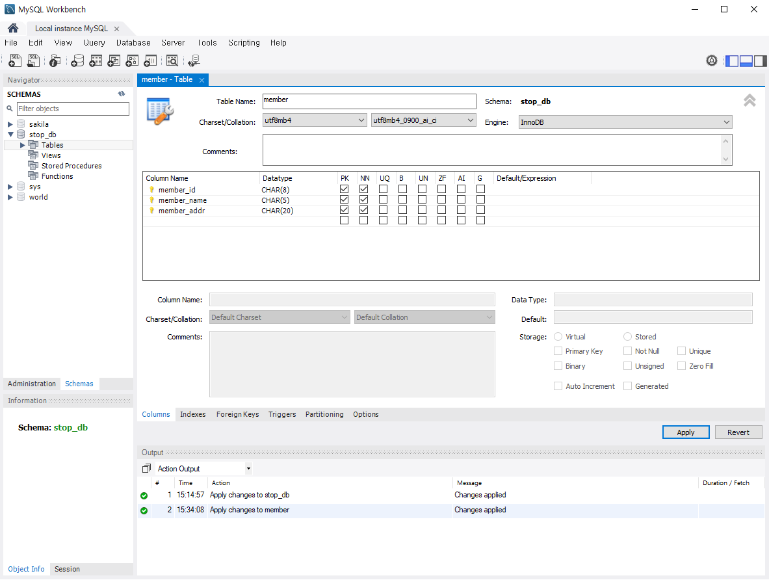The height and width of the screenshot is (580, 769).
Task: Refresh the schemas list icon
Action: click(122, 94)
